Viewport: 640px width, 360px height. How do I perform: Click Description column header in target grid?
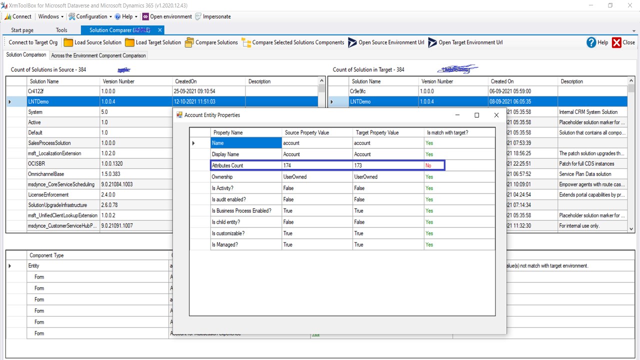(592, 81)
